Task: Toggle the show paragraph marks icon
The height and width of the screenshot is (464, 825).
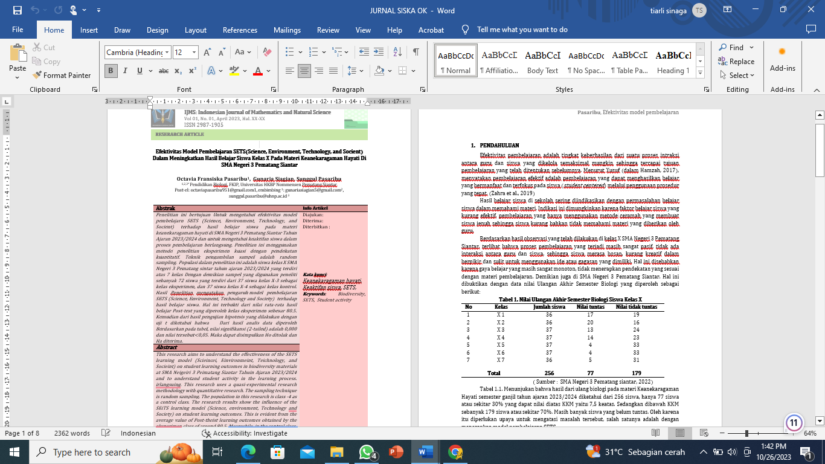Action: tap(416, 53)
